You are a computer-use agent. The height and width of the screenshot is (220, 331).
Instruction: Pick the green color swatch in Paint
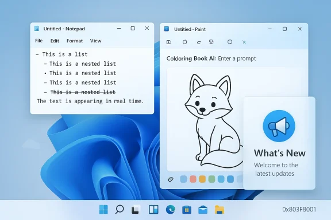tap(211, 179)
